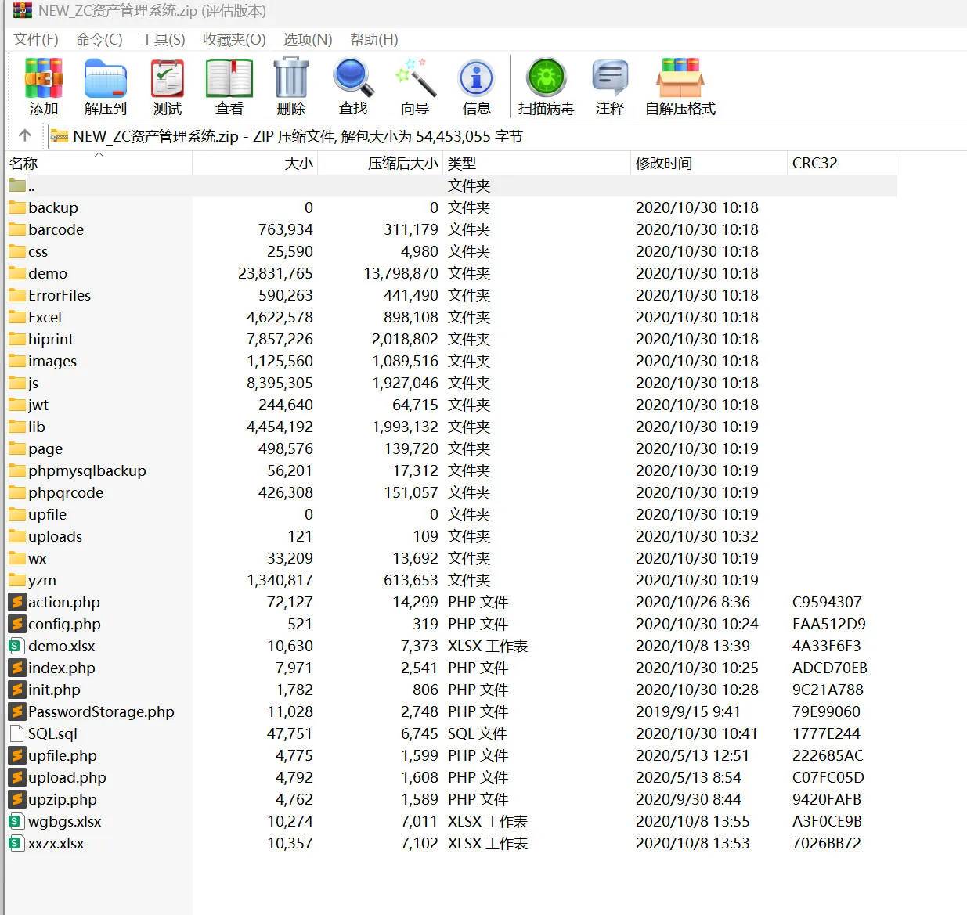Sort by CRC32 column header

coord(842,163)
